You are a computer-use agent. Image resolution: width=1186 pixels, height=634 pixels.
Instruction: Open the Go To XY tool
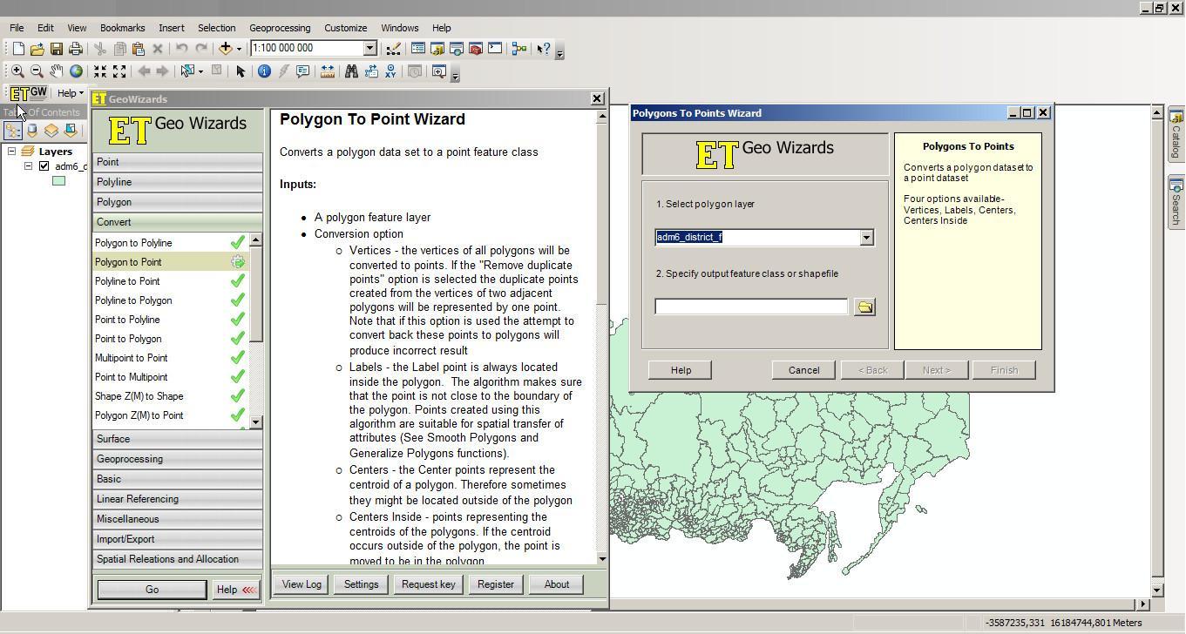pyautogui.click(x=391, y=71)
